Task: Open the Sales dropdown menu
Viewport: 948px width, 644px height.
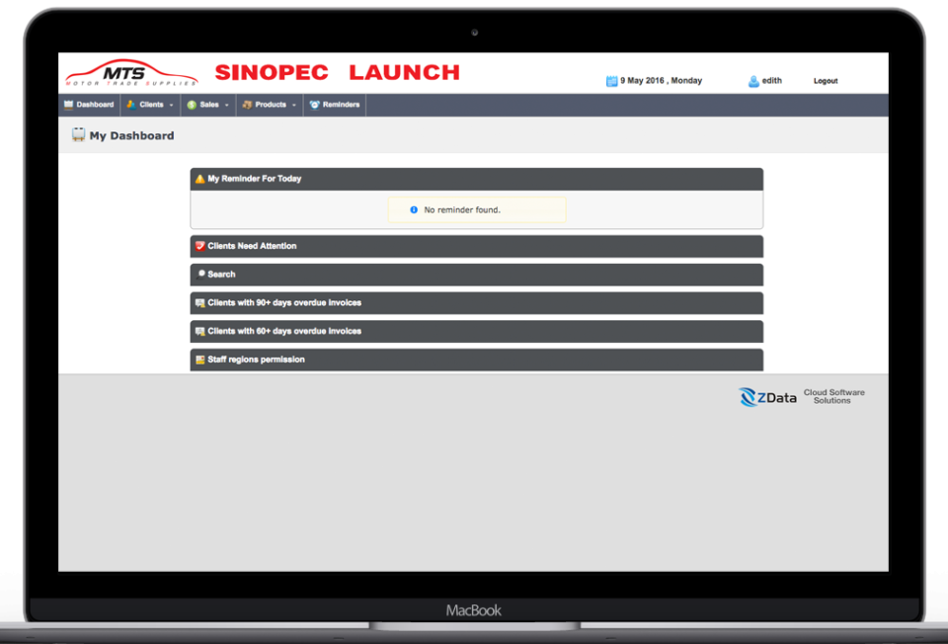Action: (208, 105)
